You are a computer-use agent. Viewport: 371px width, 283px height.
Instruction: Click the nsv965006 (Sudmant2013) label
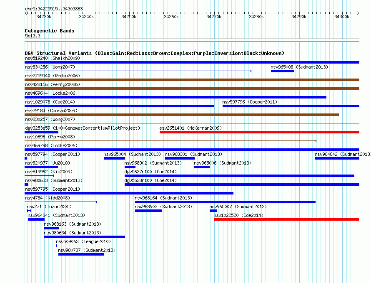pyautogui.click(x=223, y=163)
